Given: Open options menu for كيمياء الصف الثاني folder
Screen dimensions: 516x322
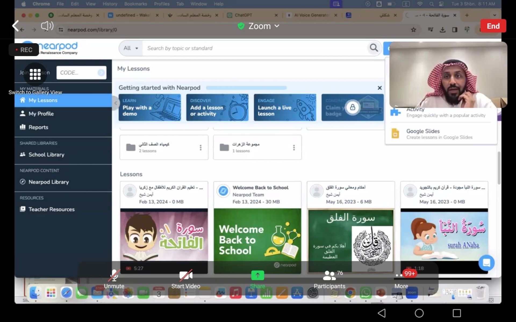Looking at the screenshot, I should pyautogui.click(x=200, y=148).
